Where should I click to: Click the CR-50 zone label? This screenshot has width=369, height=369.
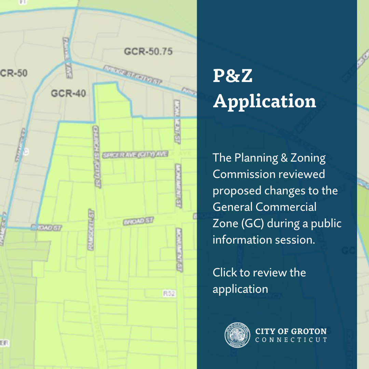[x=14, y=73]
